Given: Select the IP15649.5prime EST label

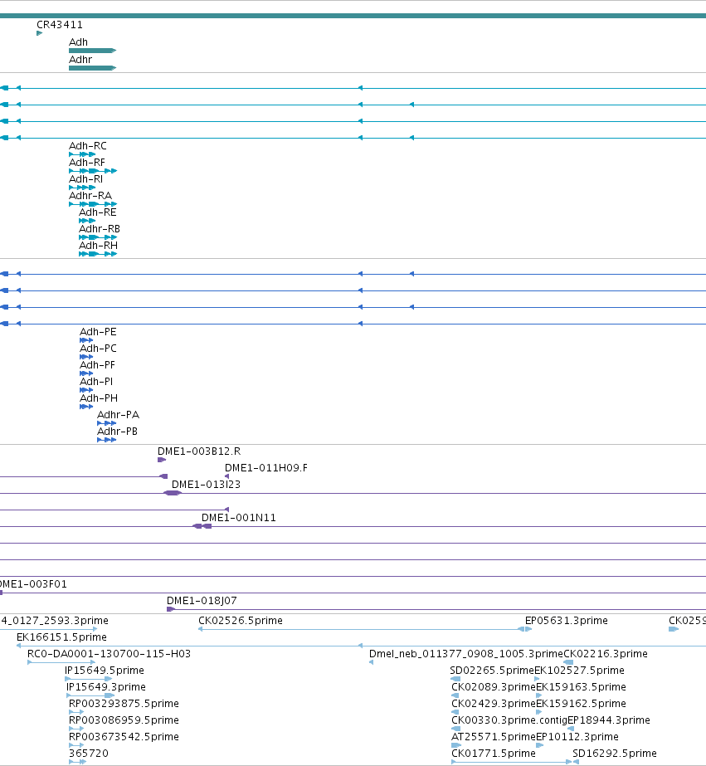Looking at the screenshot, I should coord(105,671).
